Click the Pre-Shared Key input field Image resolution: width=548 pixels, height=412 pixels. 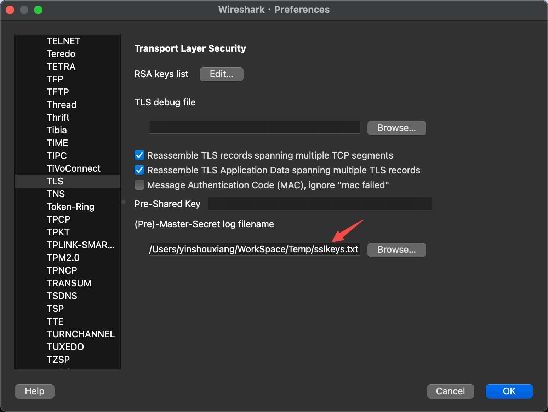tap(320, 204)
